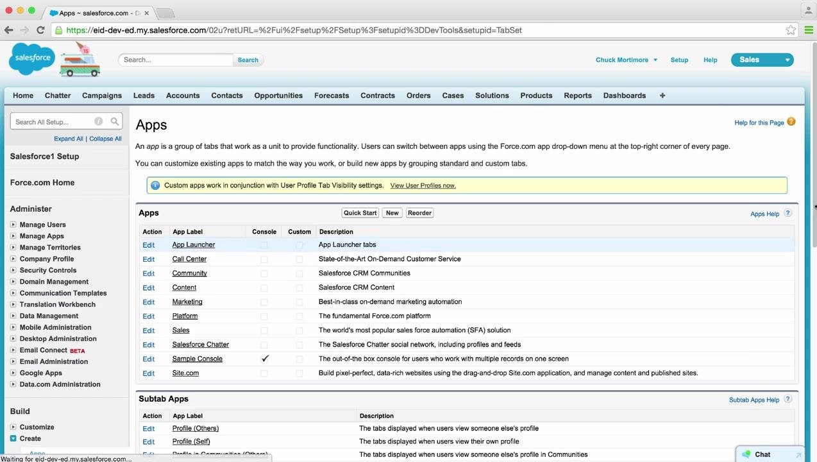Viewport: 817px width, 462px height.
Task: Toggle Console checkbox for Call Center
Action: tap(264, 259)
